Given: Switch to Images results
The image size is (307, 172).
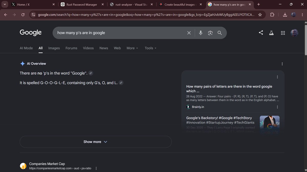Looking at the screenshot, I should (x=54, y=48).
